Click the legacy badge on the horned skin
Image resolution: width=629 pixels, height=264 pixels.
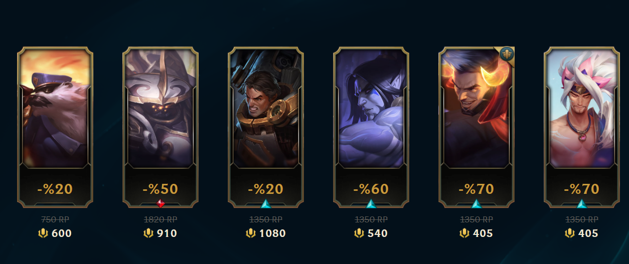(507, 53)
